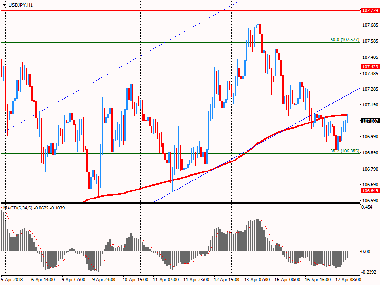Click the USDJPY,H1 chart title
The height and width of the screenshot is (285, 380).
(x=20, y=5)
